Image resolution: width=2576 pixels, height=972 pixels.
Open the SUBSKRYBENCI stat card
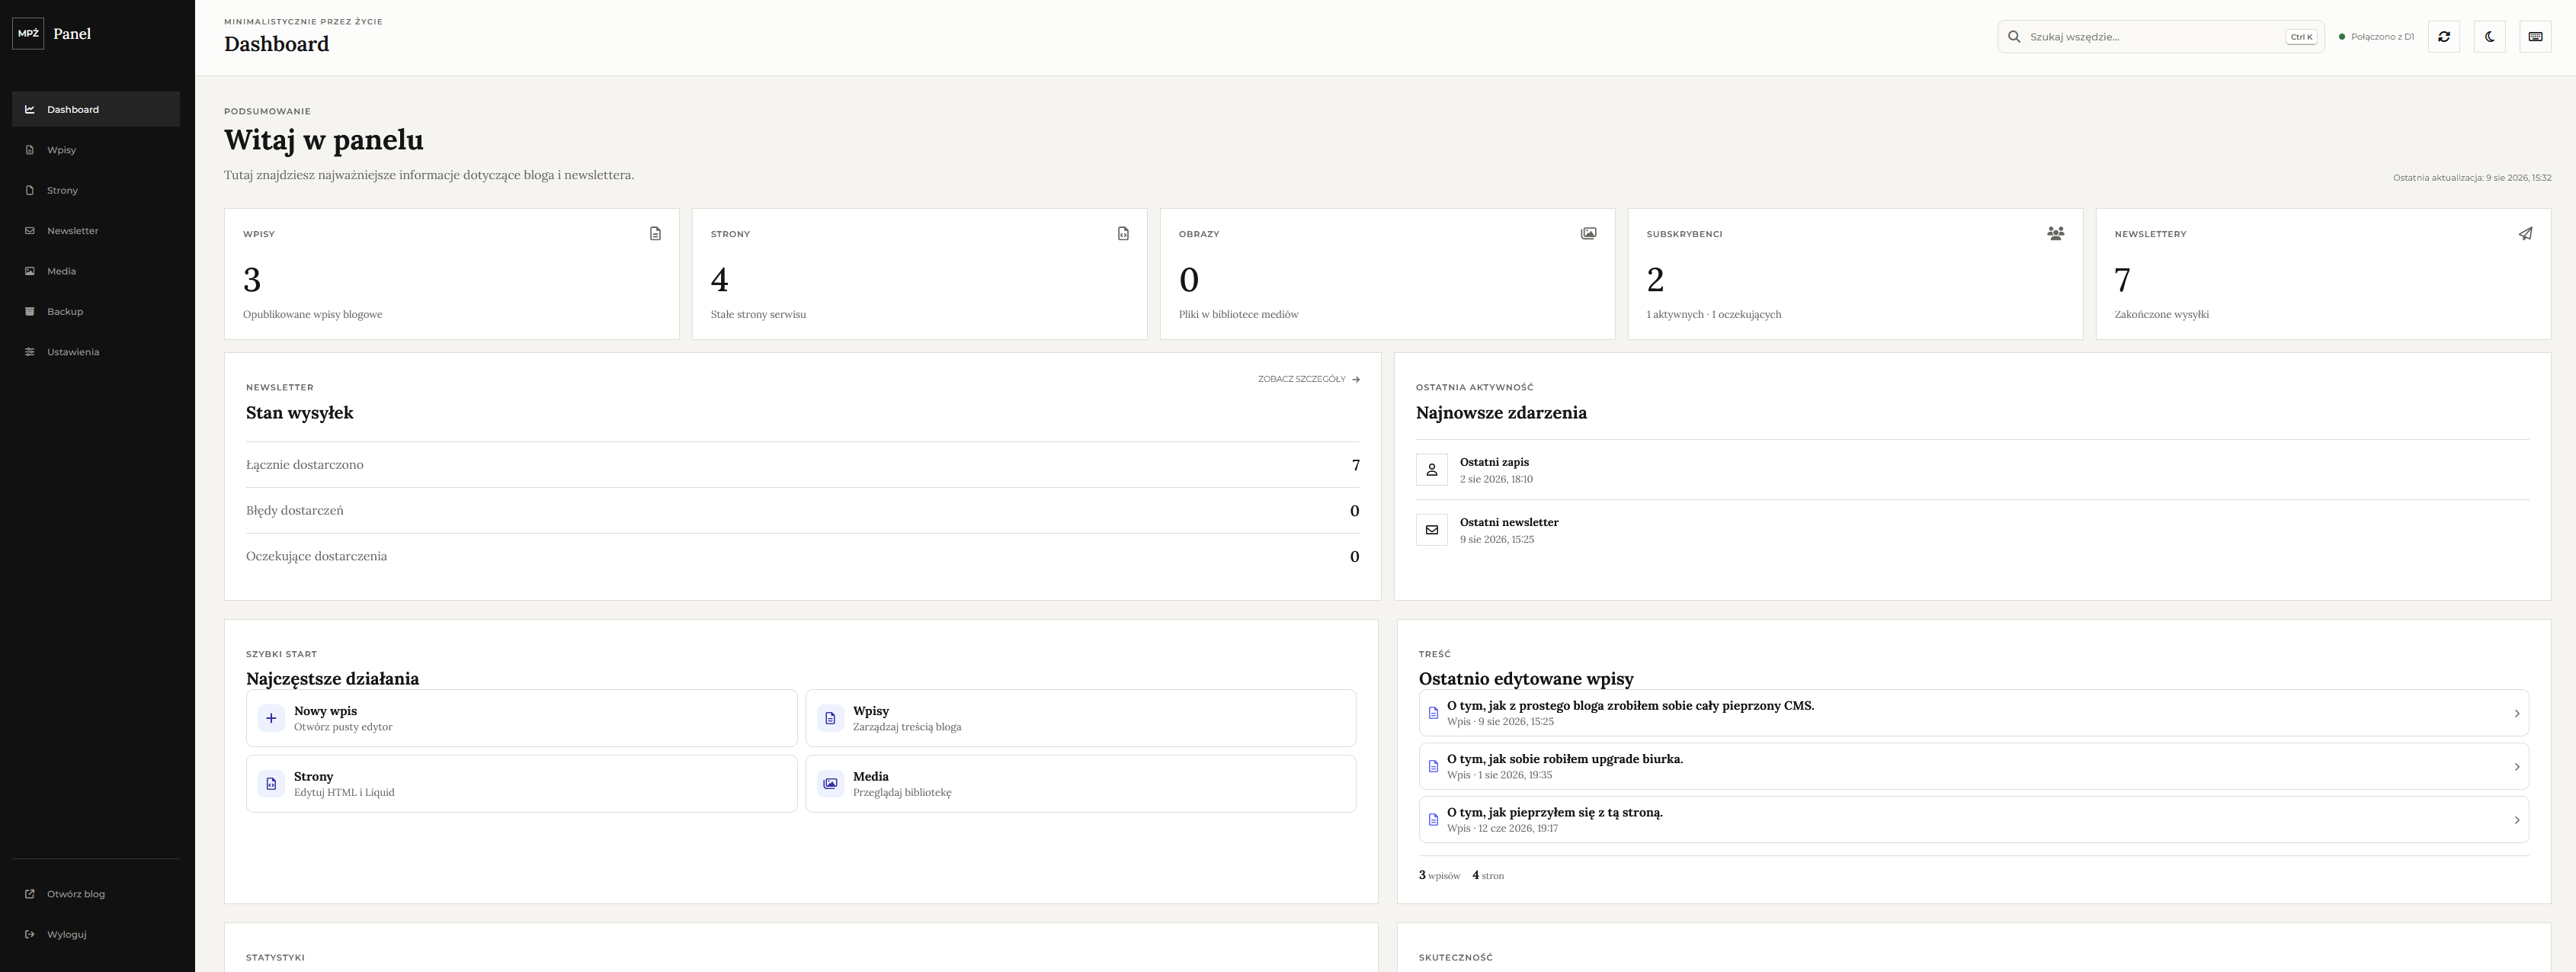(x=1856, y=274)
